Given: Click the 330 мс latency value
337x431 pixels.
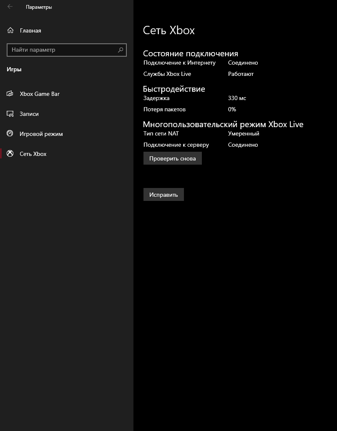Looking at the screenshot, I should (237, 98).
